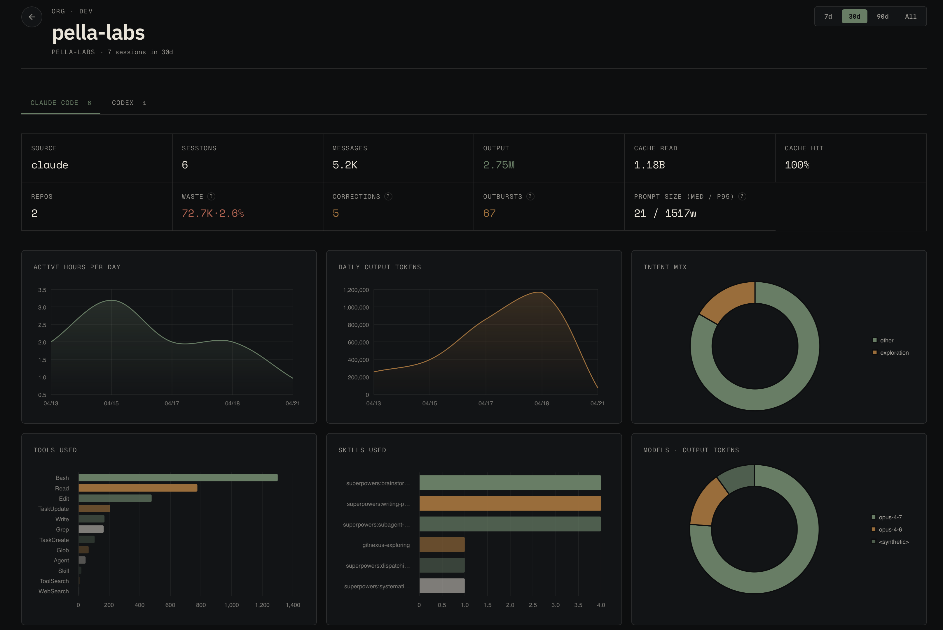Select the 30d time range
This screenshot has height=630, width=943.
(855, 17)
